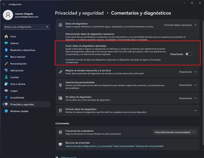Click the Personalización brush icon
204x158 pixels.
pyautogui.click(x=6, y=64)
